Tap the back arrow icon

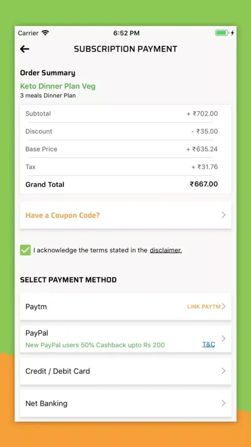[25, 49]
